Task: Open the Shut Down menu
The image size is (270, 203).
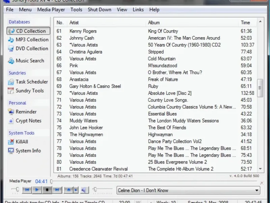Action: [100, 10]
